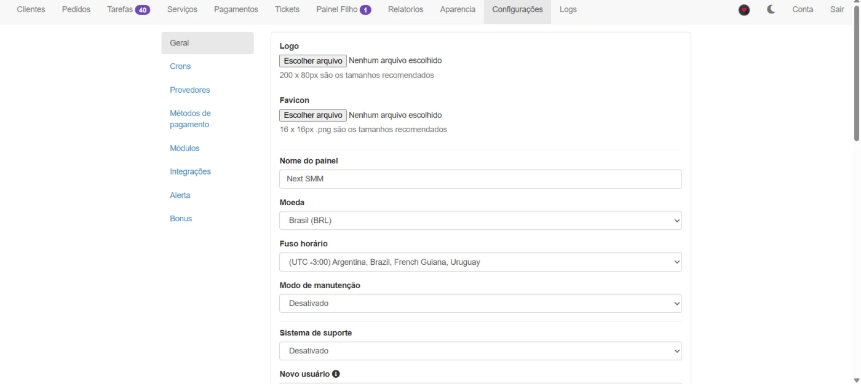The image size is (861, 384).
Task: Expand the Fuso horário timezone dropdown
Action: tap(480, 262)
